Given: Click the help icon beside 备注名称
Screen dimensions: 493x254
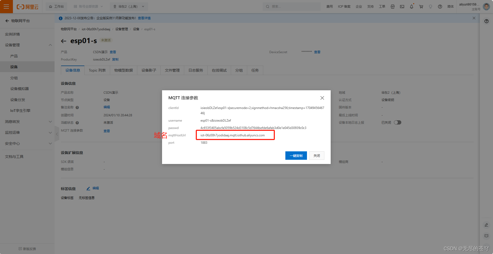Looking at the screenshot, I should [77, 107].
